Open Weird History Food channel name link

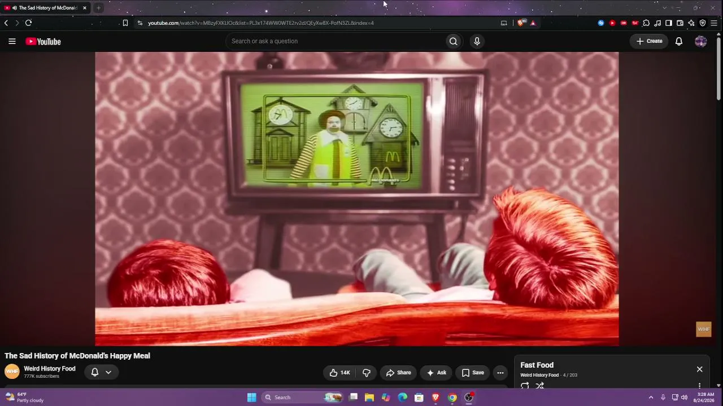pos(50,369)
